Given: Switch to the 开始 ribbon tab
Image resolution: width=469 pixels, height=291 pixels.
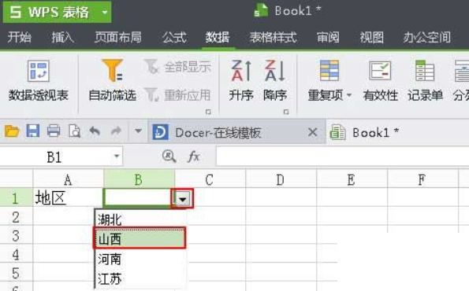Looking at the screenshot, I should (20, 38).
